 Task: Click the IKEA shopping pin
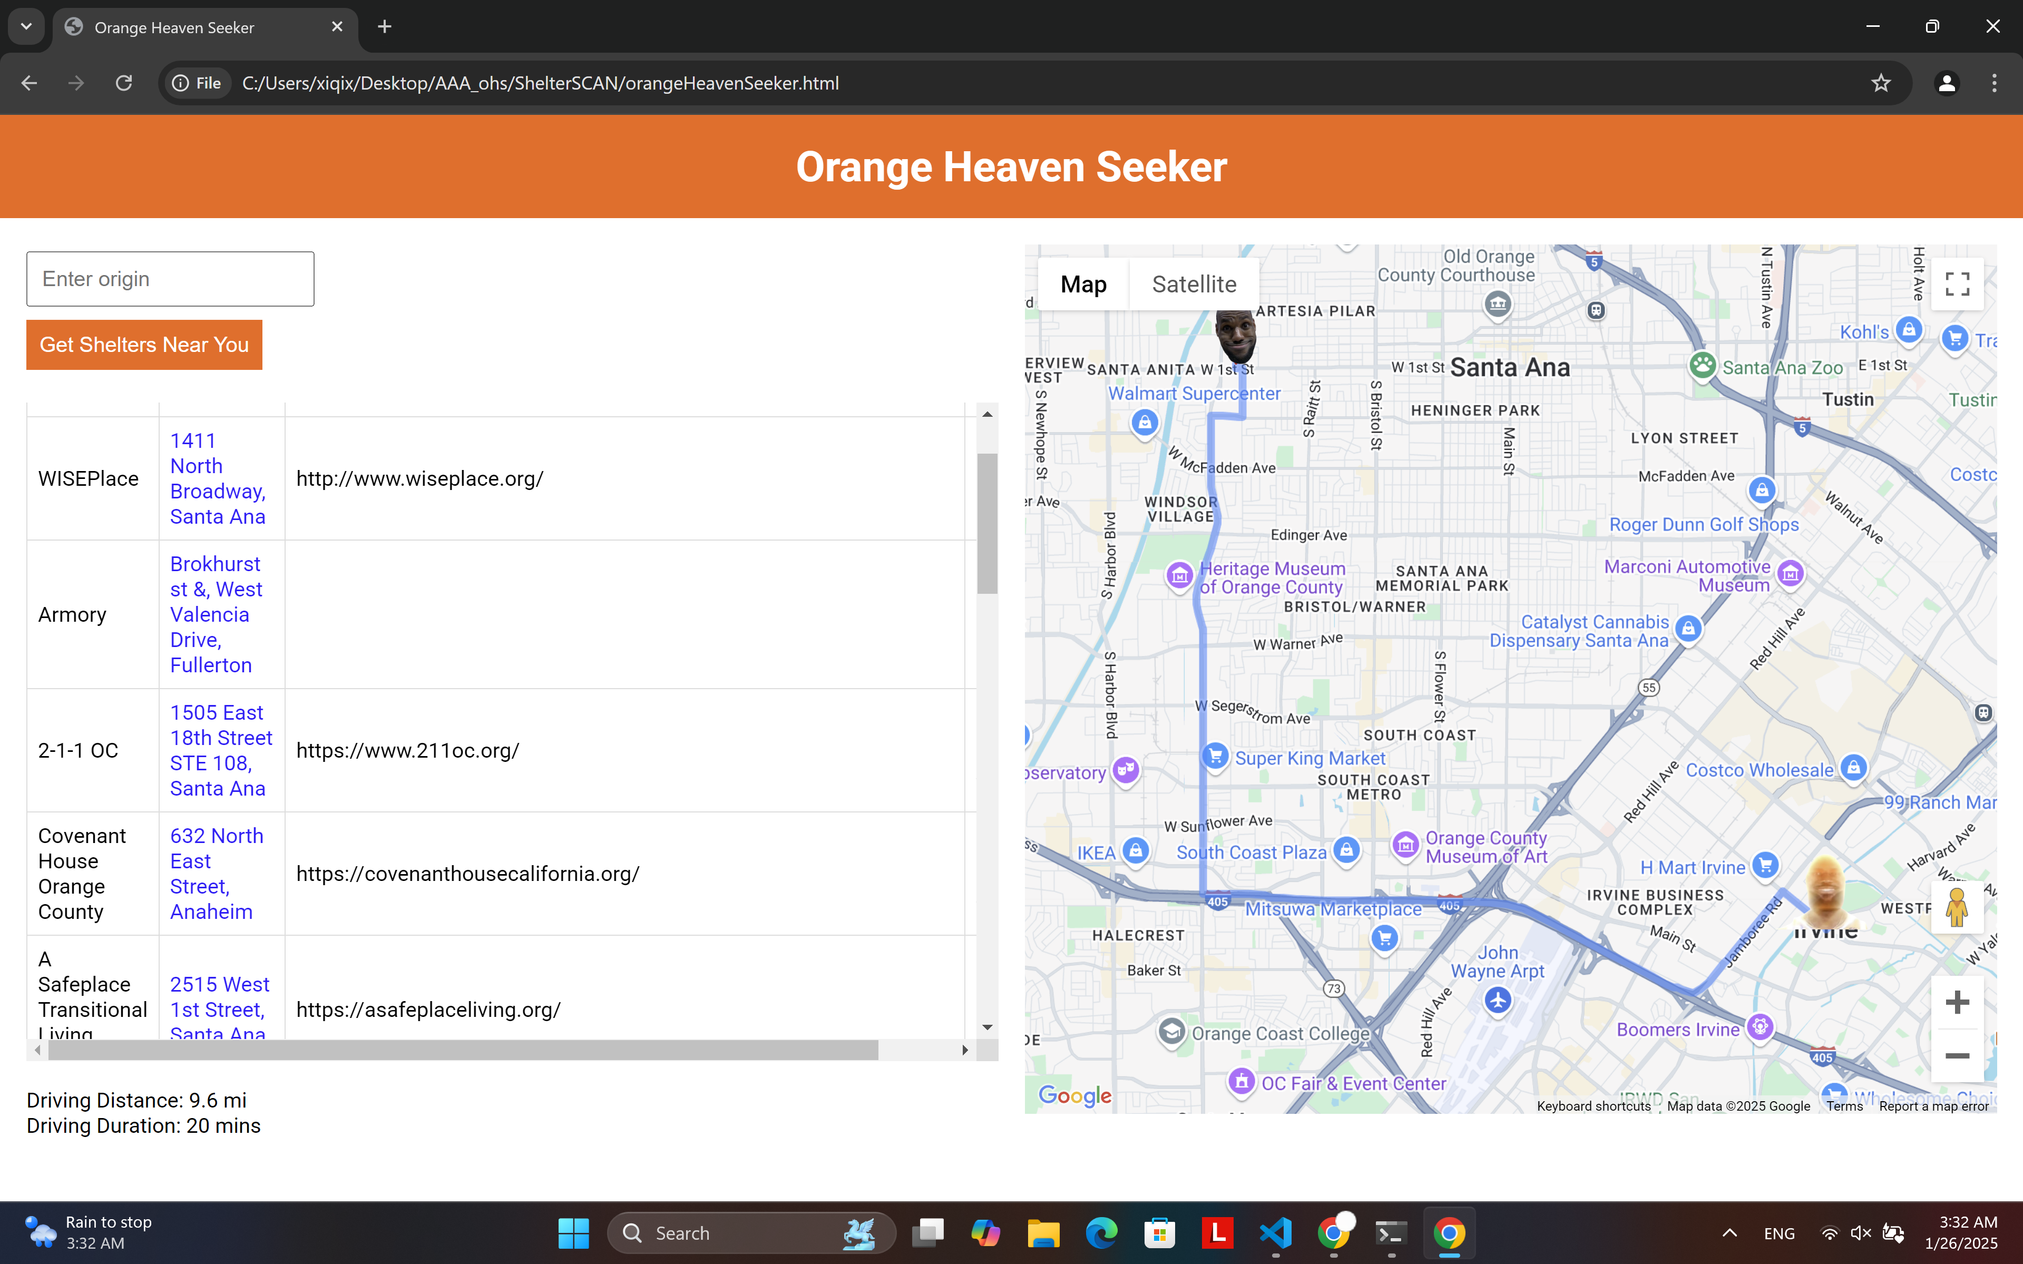1135,851
